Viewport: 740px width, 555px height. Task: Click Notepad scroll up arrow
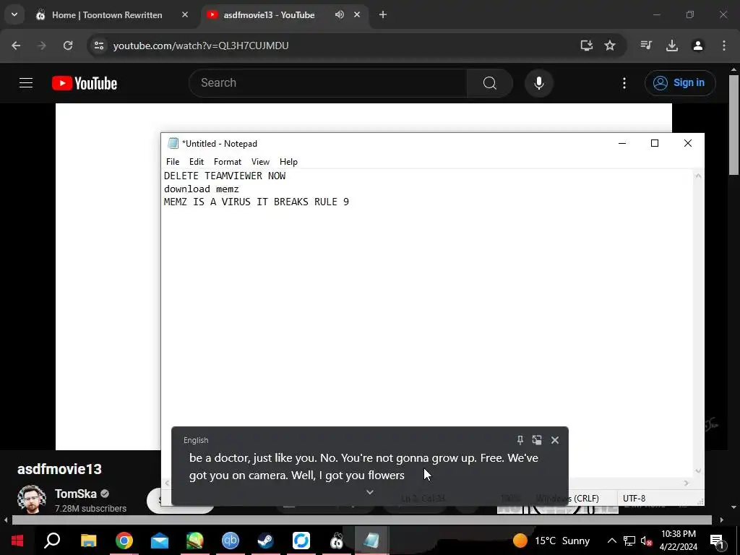(698, 176)
